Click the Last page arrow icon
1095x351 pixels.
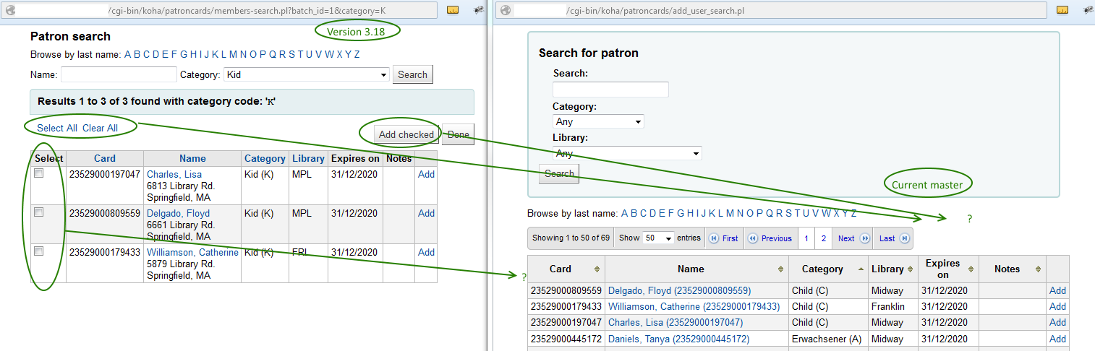(904, 238)
